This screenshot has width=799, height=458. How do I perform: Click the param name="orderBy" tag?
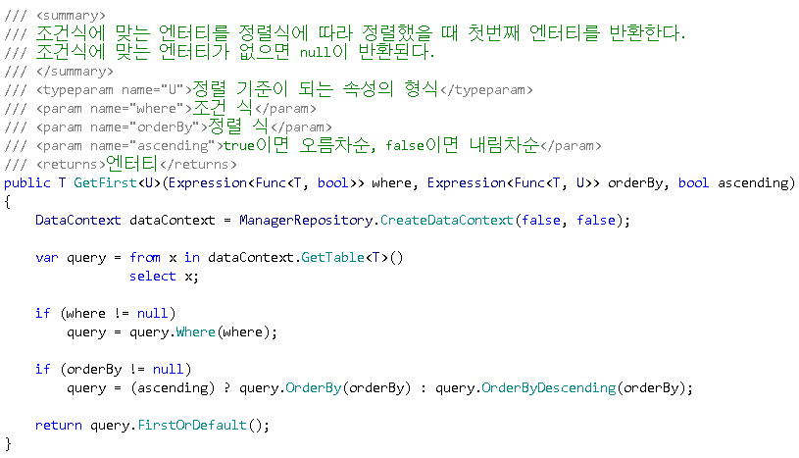pos(122,127)
